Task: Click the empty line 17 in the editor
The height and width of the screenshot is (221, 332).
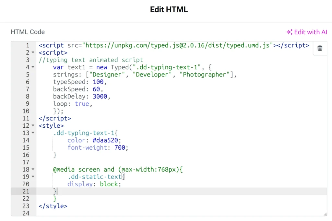Action: 182,162
